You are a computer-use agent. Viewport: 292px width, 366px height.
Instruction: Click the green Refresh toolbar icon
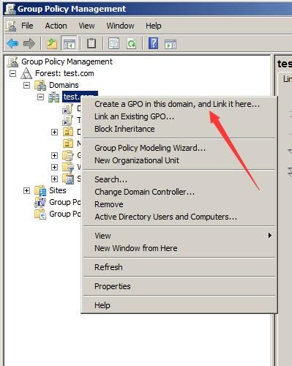[x=132, y=44]
